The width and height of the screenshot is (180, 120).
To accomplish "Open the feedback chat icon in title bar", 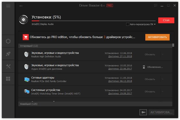I will click(156, 5).
